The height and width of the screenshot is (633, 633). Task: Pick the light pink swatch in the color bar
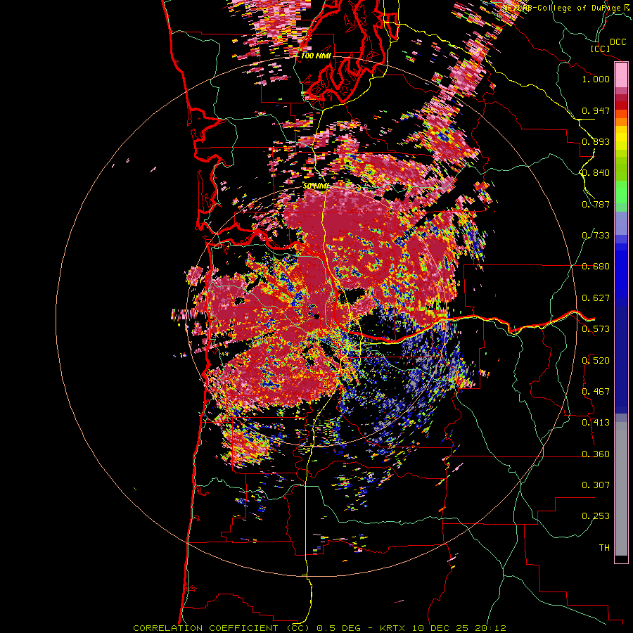pyautogui.click(x=621, y=75)
